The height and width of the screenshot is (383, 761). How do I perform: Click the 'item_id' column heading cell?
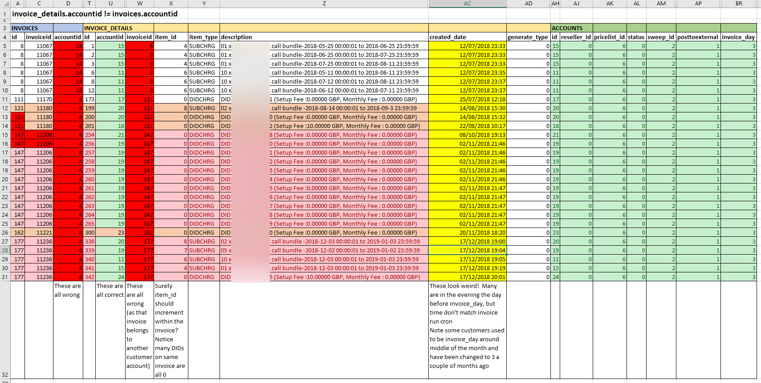coord(171,37)
